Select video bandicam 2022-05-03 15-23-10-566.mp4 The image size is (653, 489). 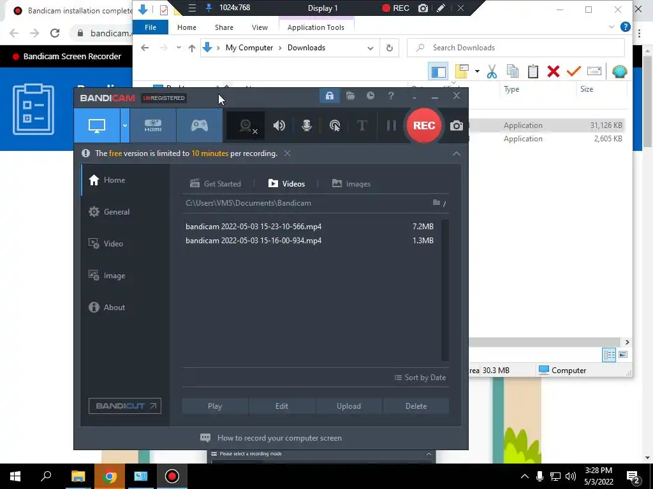310,227
